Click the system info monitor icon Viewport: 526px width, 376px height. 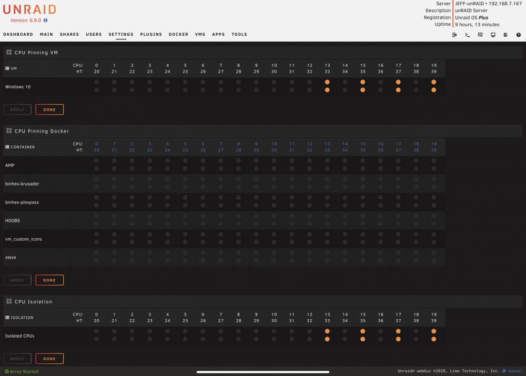(x=493, y=35)
